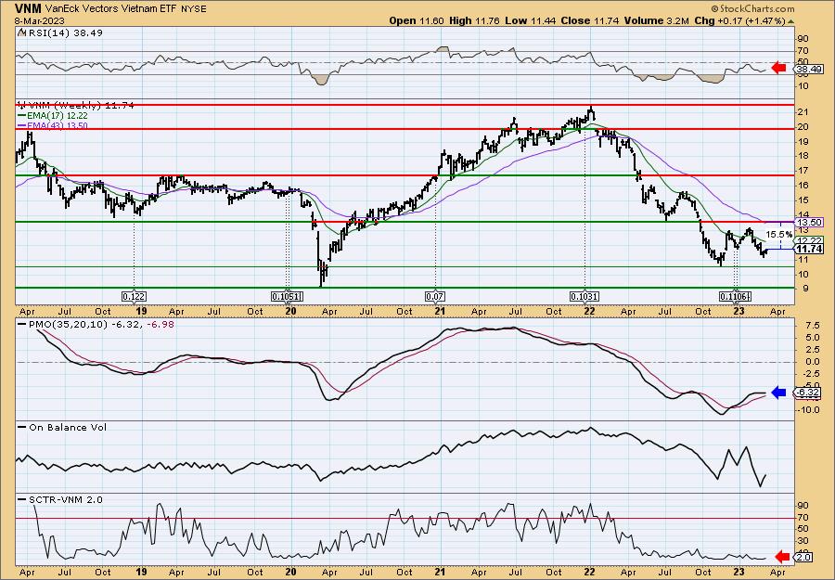Click the 2.0 SCTR value tag
This screenshot has width=835, height=580.
pos(803,557)
